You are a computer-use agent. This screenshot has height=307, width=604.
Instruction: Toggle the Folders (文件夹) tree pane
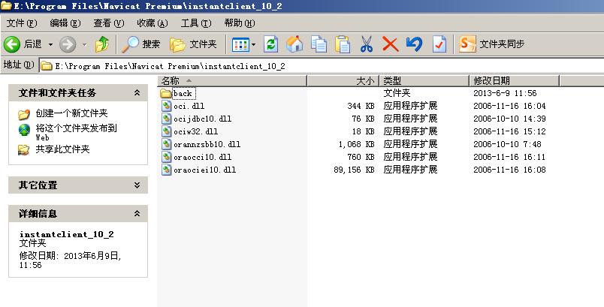[x=193, y=44]
